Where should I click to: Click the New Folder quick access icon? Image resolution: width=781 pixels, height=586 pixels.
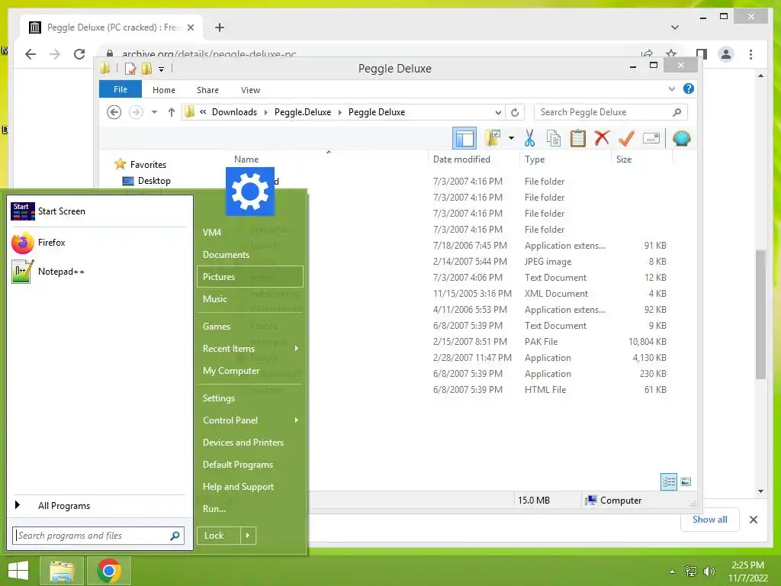(x=146, y=68)
